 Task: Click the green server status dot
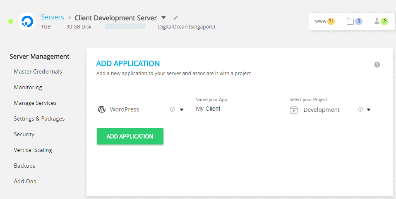click(x=11, y=21)
